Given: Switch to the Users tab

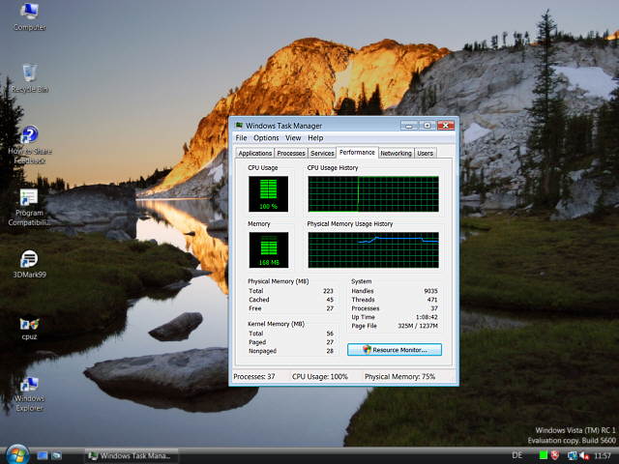Looking at the screenshot, I should pos(426,153).
